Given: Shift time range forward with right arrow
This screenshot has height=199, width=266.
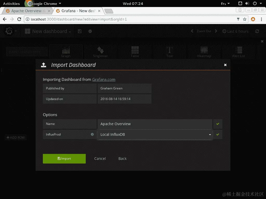Looking at the screenshot, I should pyautogui.click(x=216, y=31).
